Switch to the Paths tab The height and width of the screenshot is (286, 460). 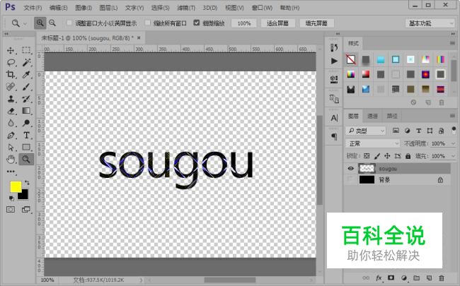pos(392,116)
